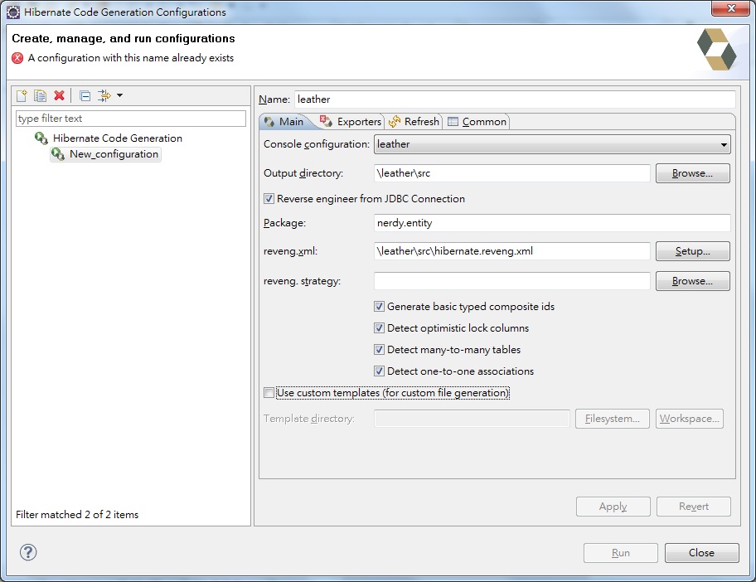Image resolution: width=756 pixels, height=582 pixels.
Task: Delete the selected launch configuration
Action: [60, 95]
